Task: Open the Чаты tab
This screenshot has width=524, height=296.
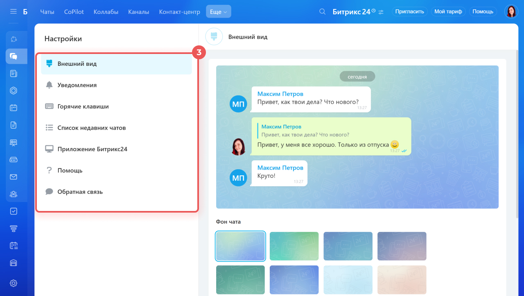Action: [47, 12]
